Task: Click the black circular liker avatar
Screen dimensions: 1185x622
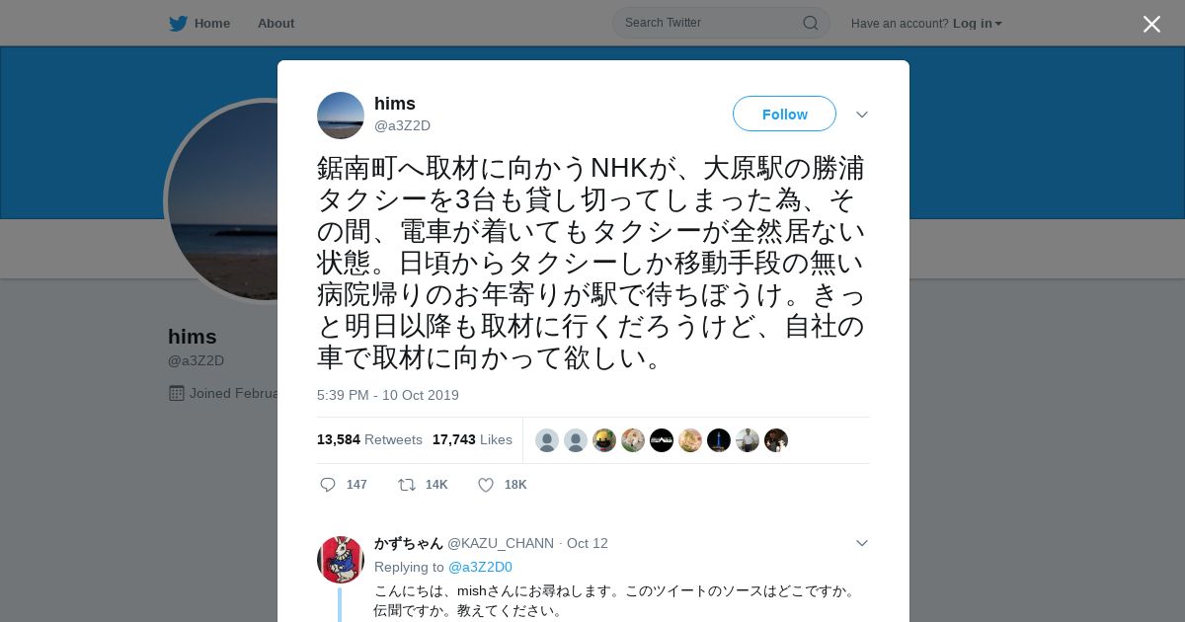Action: 662,440
